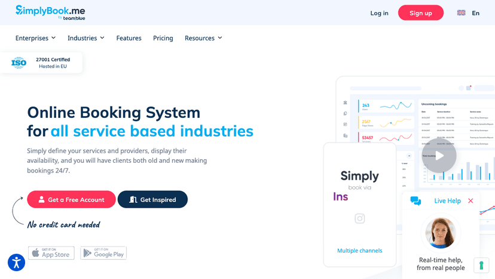
Task: Click the Instagram icon on phone mockup
Action: pyautogui.click(x=359, y=219)
